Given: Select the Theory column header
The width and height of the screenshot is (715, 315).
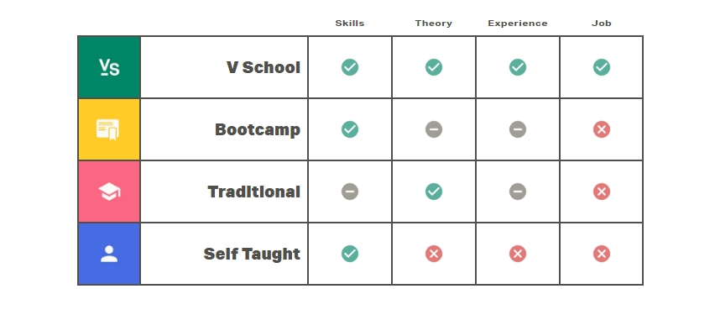Looking at the screenshot, I should click(434, 24).
